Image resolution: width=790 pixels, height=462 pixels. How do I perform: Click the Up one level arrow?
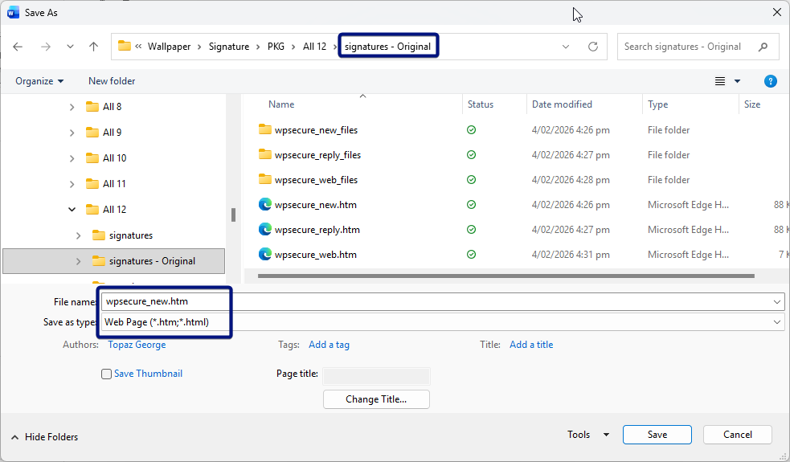(x=93, y=47)
